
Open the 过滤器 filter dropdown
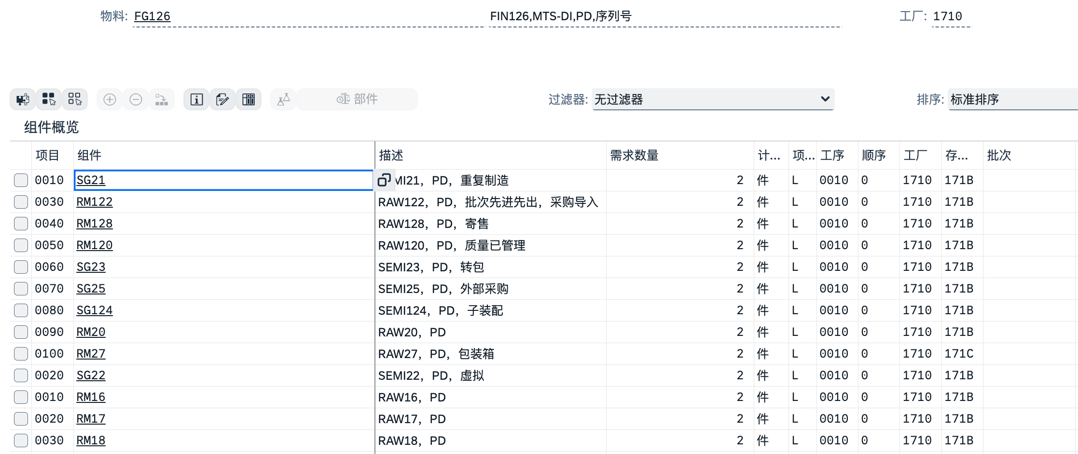tap(713, 99)
